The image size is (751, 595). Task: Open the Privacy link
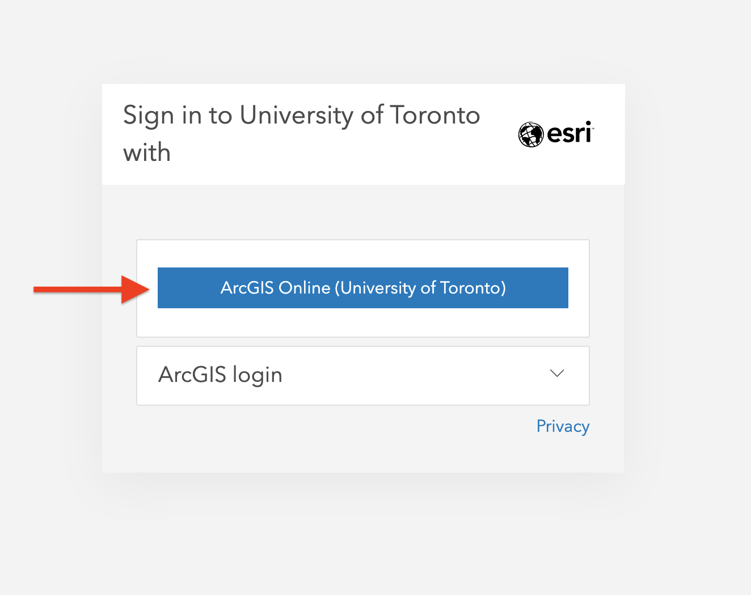click(562, 426)
